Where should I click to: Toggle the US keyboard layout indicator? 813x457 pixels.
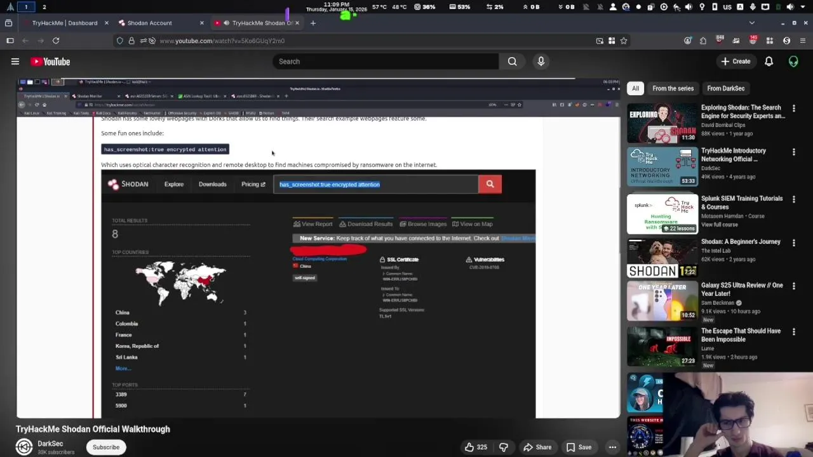(727, 7)
